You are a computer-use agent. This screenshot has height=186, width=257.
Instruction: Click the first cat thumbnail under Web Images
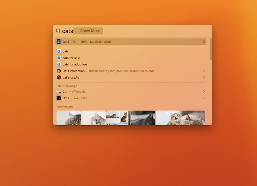pos(68,118)
